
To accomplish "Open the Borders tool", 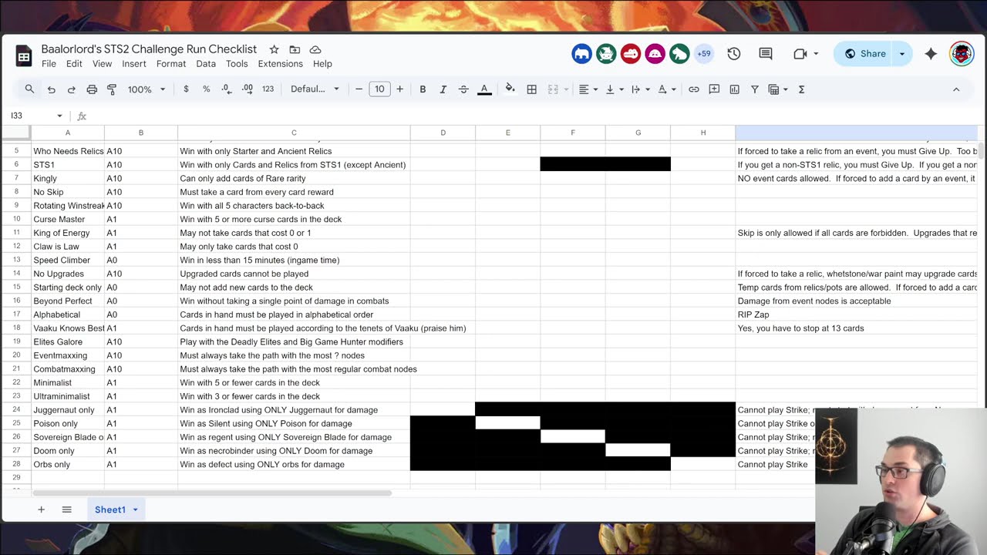I will pyautogui.click(x=531, y=89).
